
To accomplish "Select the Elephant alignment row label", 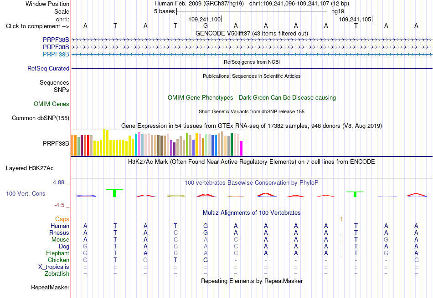I will coord(57,253).
